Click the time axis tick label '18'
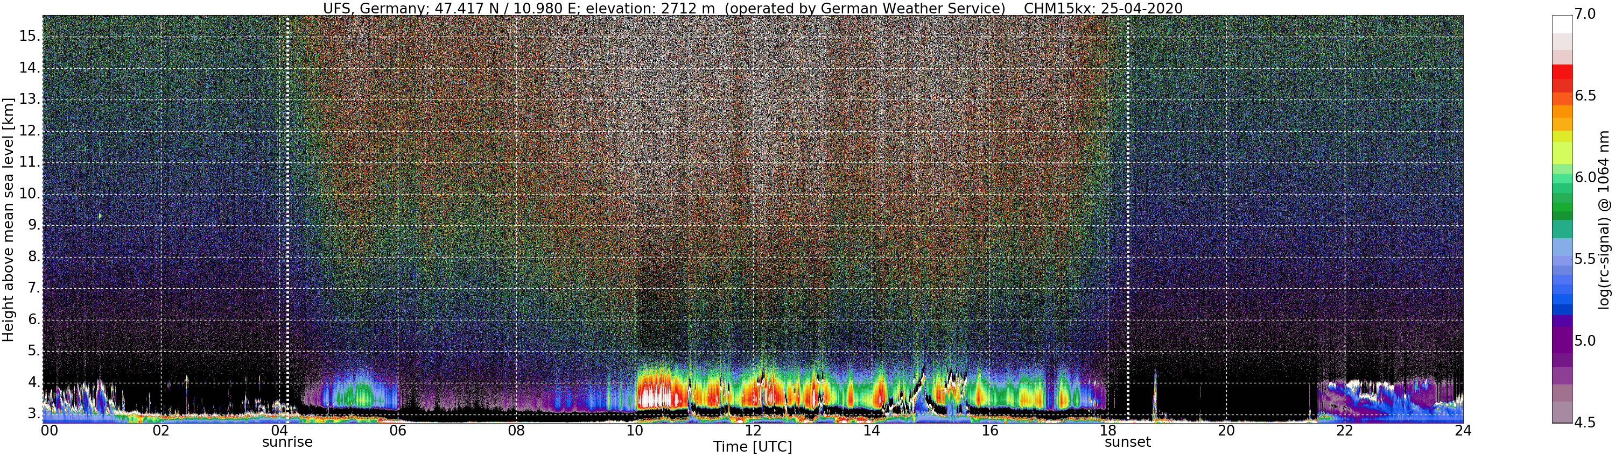1615x457 pixels. tap(1108, 431)
